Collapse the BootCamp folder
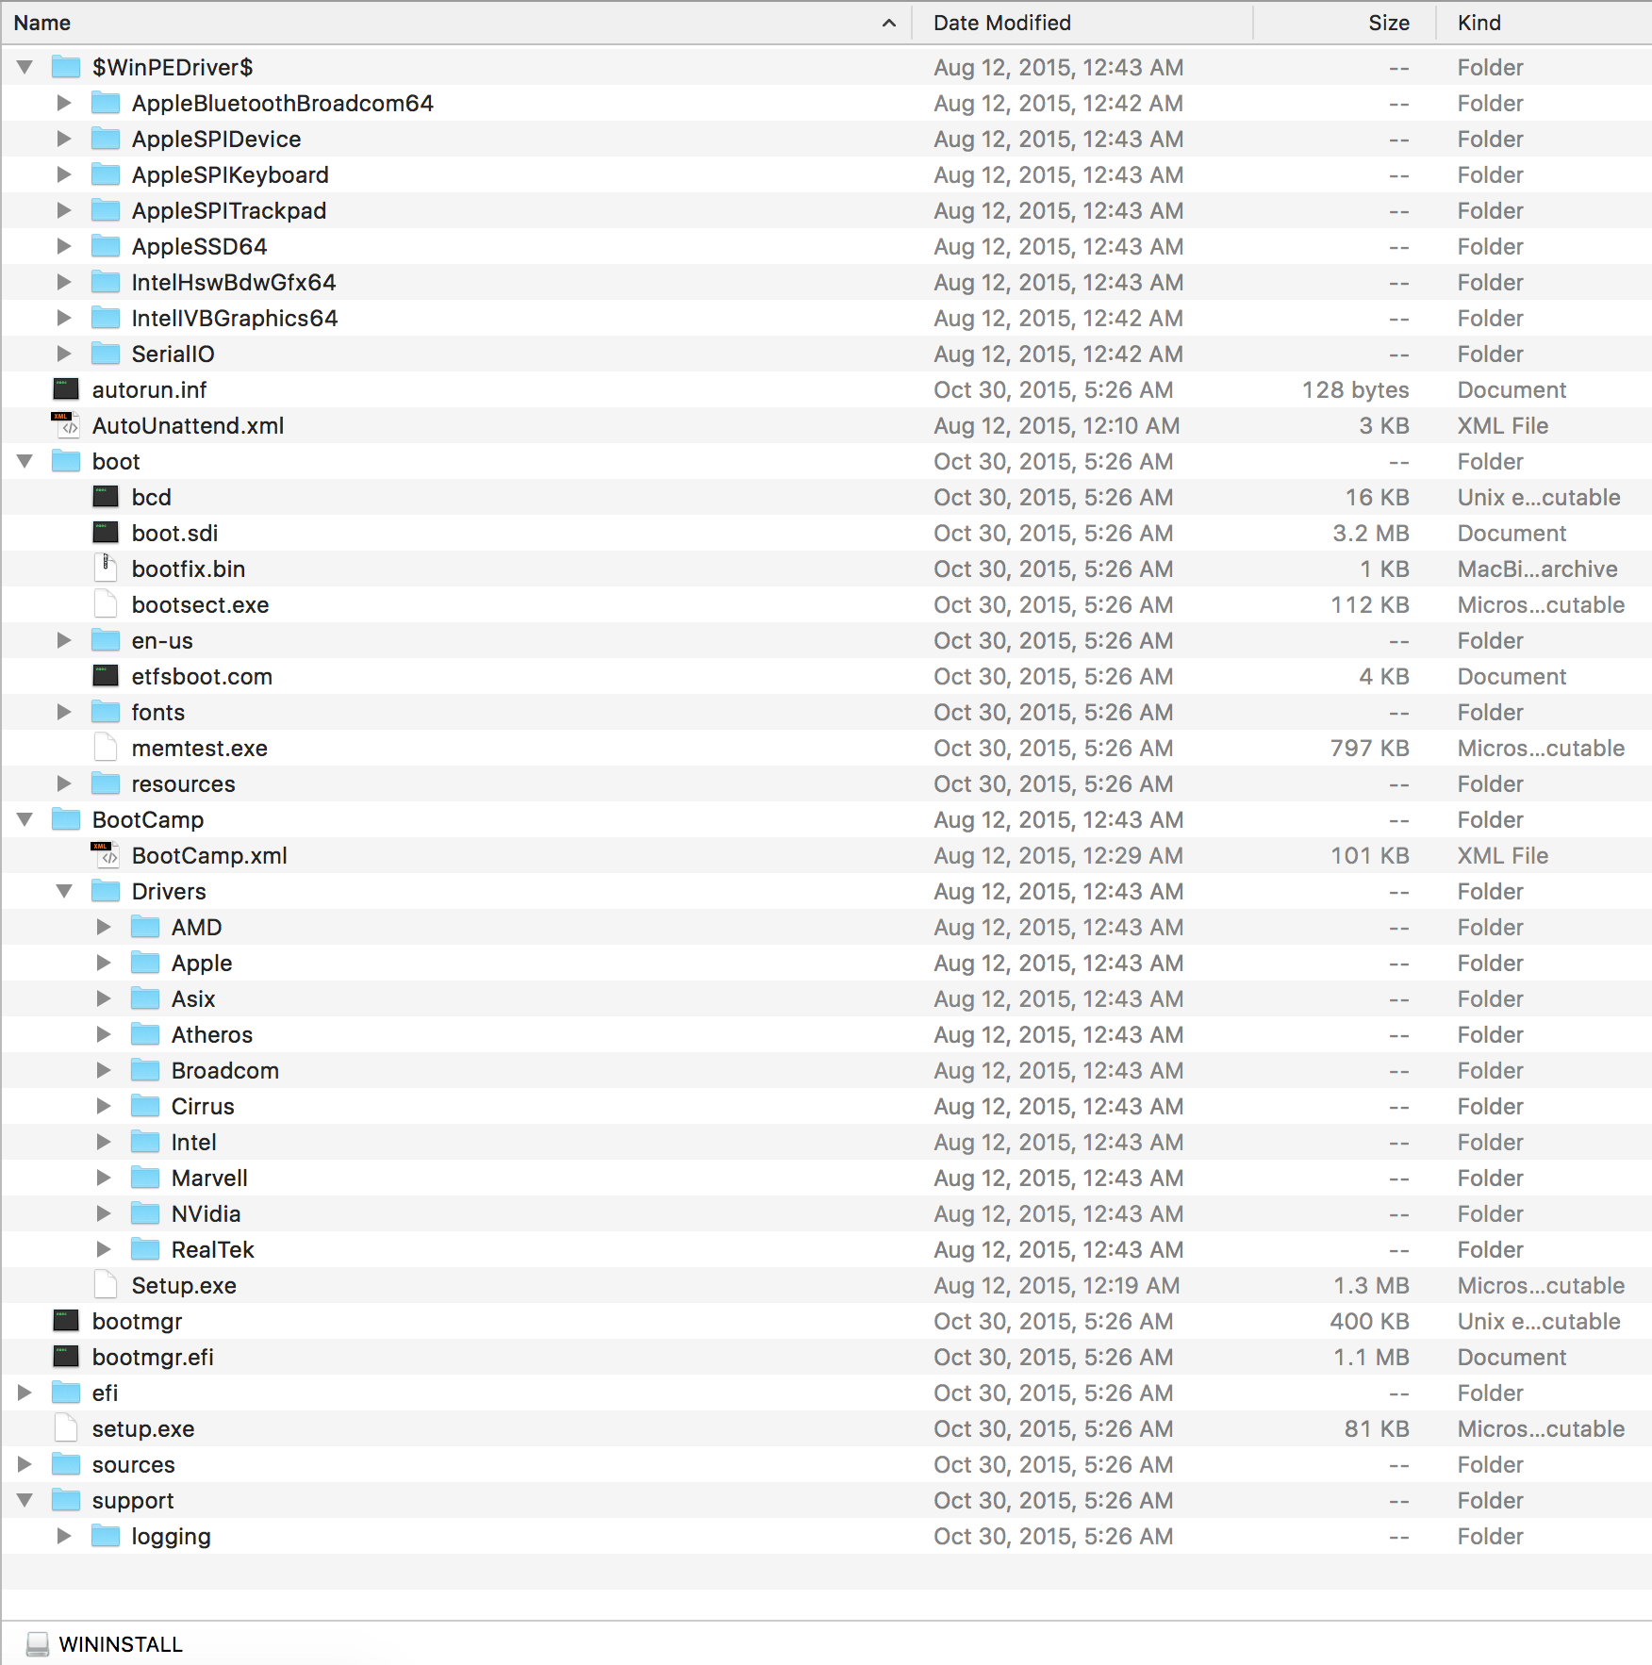 click(25, 819)
